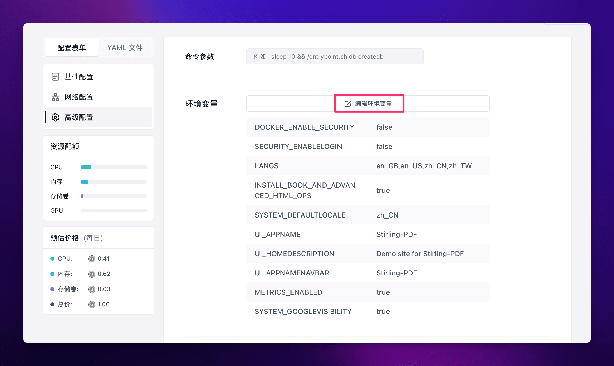Switch to the YAML 文件 tab

[x=125, y=47]
